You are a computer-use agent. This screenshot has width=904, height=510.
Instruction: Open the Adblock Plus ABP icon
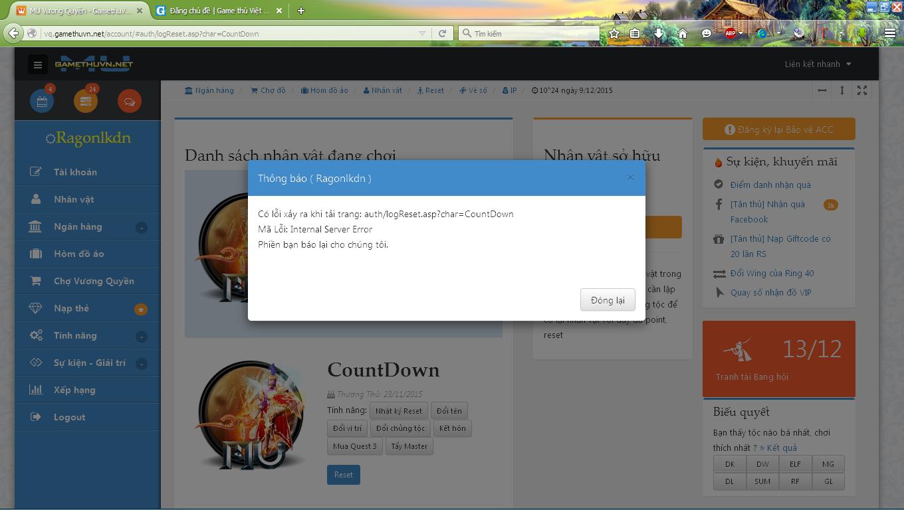pos(731,33)
